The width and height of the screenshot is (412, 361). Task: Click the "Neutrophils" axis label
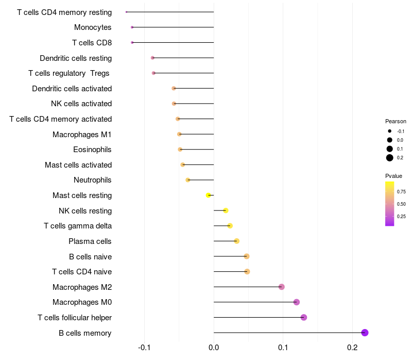93,180
